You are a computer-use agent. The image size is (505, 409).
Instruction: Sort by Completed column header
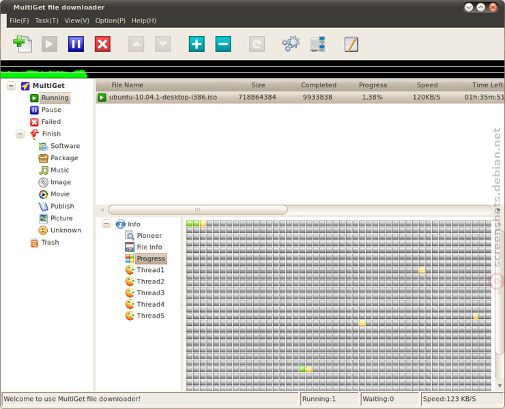click(319, 85)
